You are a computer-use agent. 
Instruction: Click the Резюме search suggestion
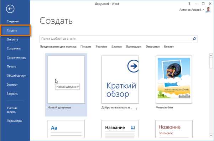[101, 47]
